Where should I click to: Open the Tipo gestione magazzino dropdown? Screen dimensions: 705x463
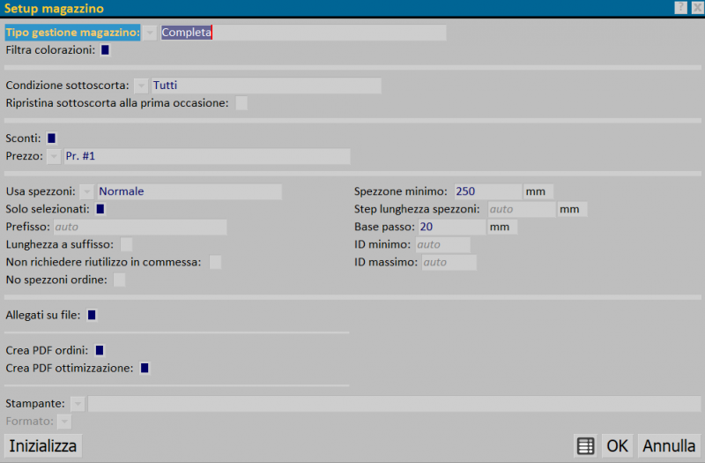[x=150, y=33]
